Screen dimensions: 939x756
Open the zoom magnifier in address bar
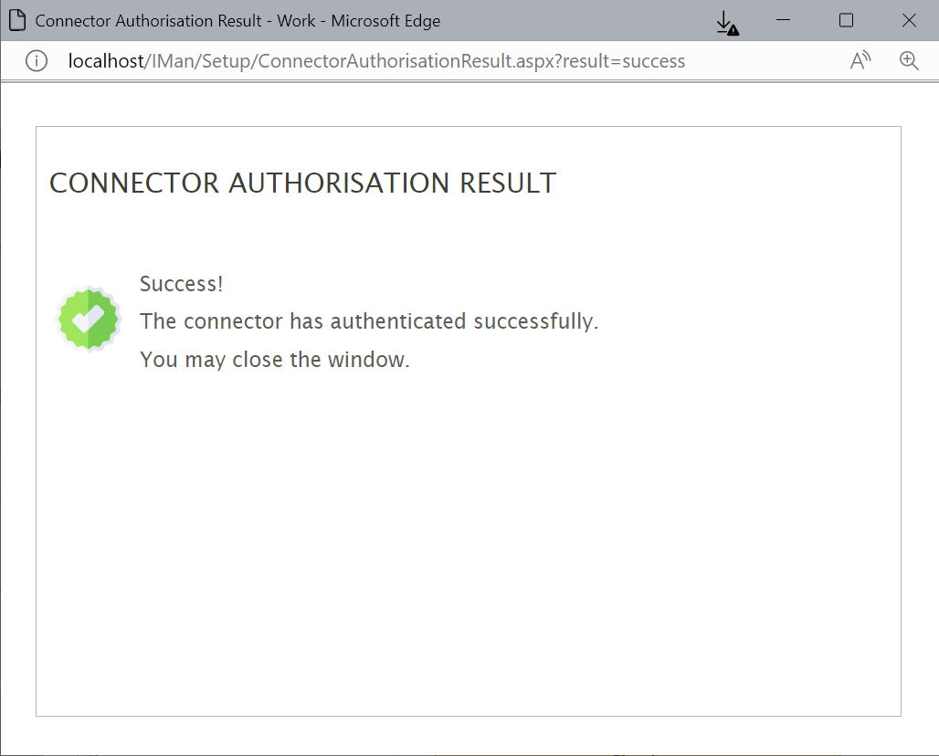(908, 61)
